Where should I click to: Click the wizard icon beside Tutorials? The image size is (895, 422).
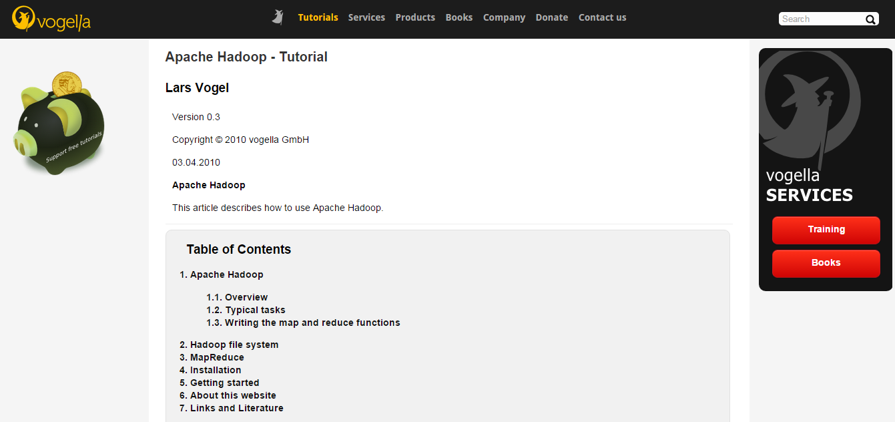pyautogui.click(x=278, y=17)
